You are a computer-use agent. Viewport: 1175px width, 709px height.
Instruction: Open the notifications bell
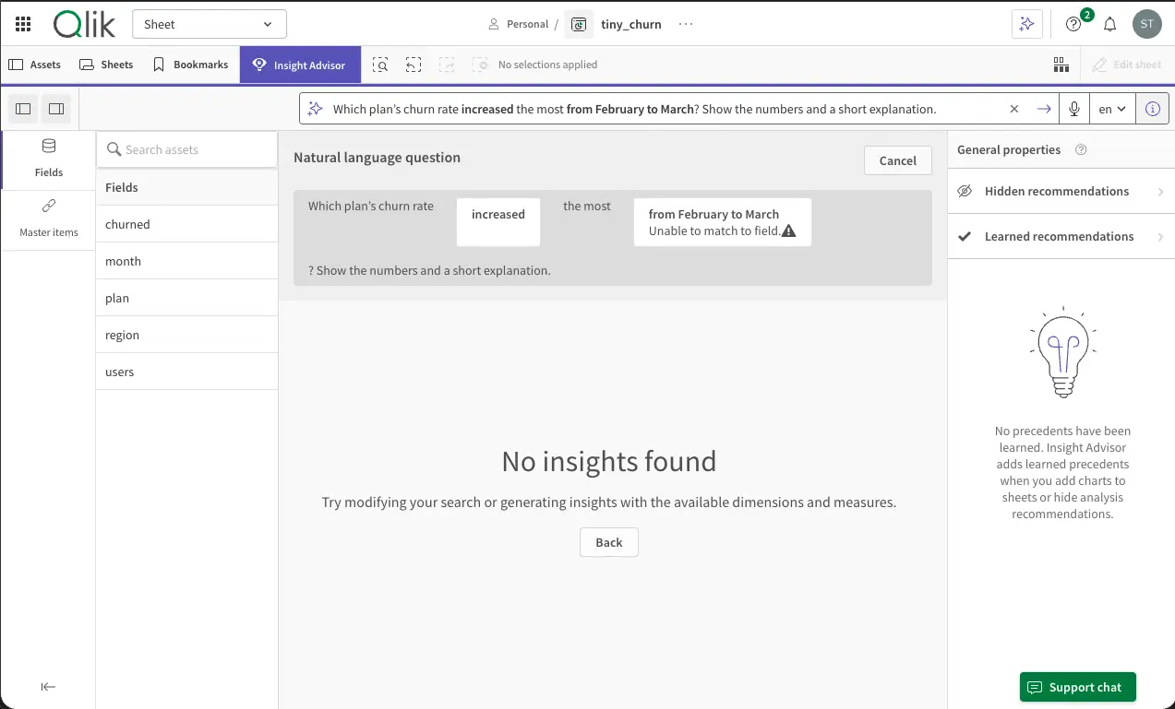[1109, 24]
